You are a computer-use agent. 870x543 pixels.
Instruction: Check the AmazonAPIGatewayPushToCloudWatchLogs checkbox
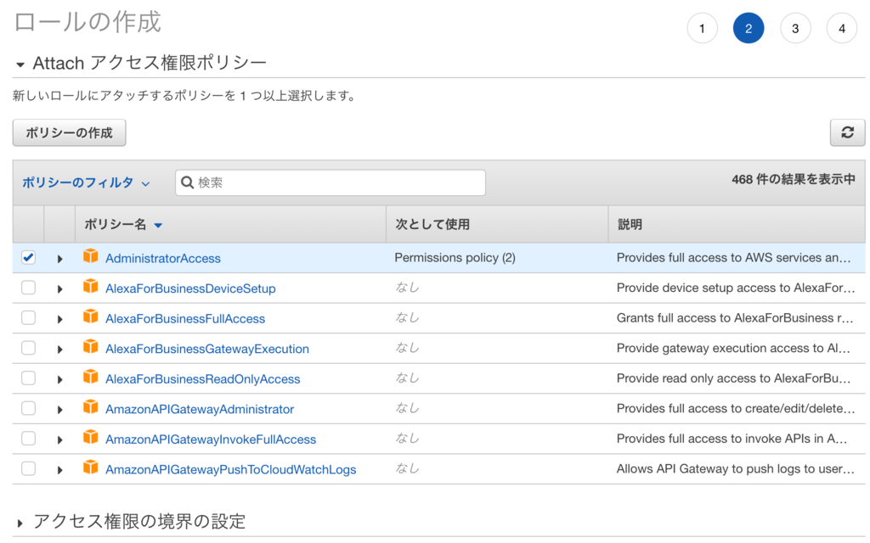coord(28,468)
